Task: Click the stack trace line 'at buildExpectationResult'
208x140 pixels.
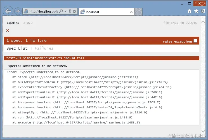Action: click(x=90, y=82)
